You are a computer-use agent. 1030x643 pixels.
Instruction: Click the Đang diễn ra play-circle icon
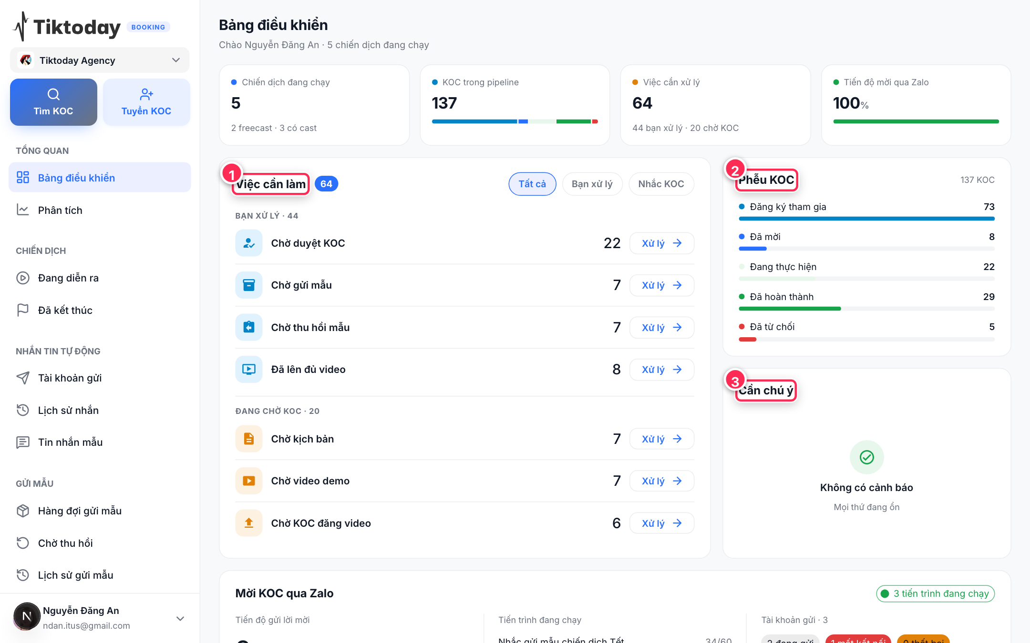[x=22, y=278]
